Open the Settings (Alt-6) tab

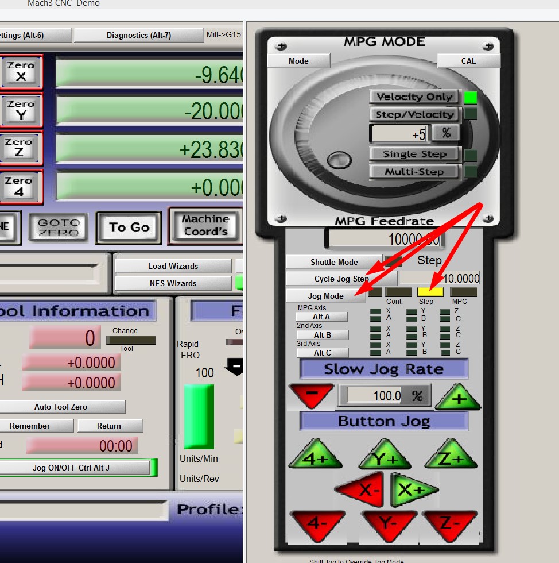(x=36, y=35)
